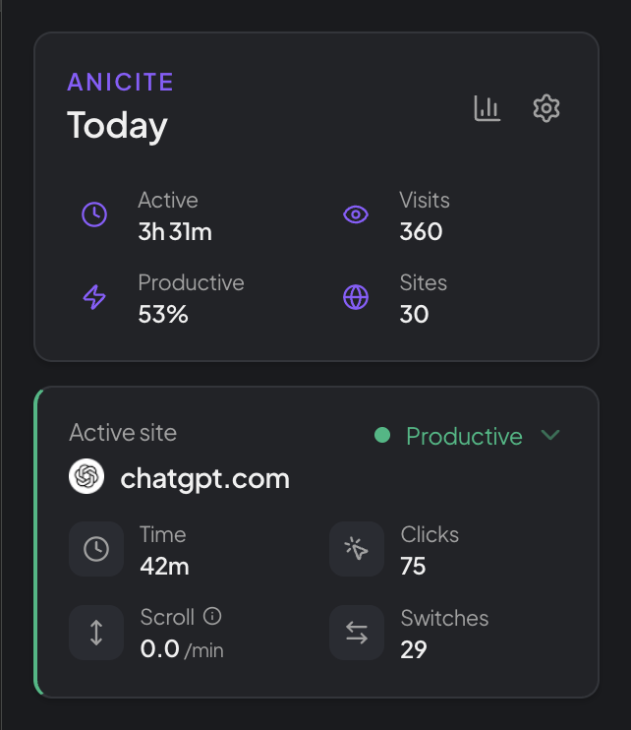Click the clock icon beside Active time
The width and height of the screenshot is (631, 730).
[x=94, y=214]
